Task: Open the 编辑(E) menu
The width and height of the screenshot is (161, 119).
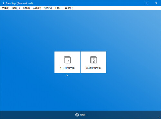Action: point(16,8)
